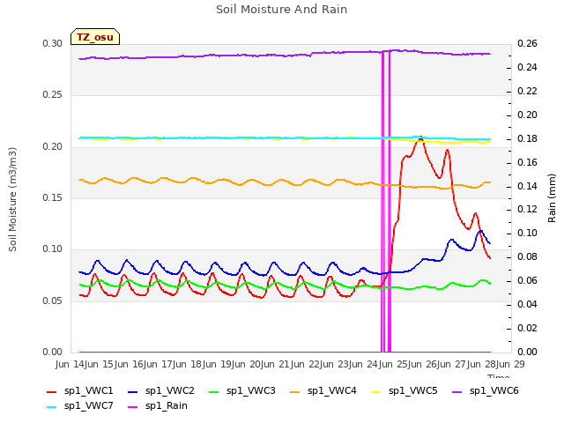Screen dimensions: 564x423
Task: Select the sp1_VWC1 legend label
Action: 88,391
